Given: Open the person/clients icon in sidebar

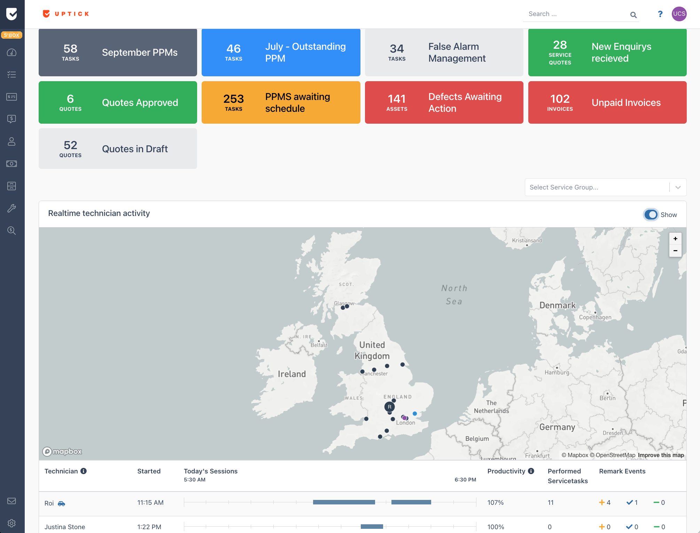Looking at the screenshot, I should 12,141.
